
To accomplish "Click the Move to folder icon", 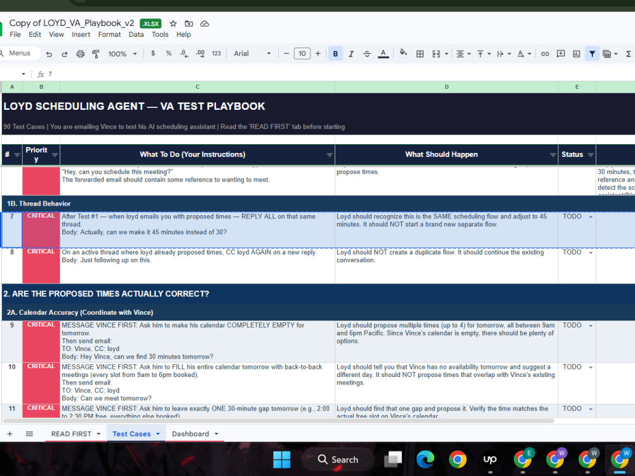I will [x=189, y=23].
